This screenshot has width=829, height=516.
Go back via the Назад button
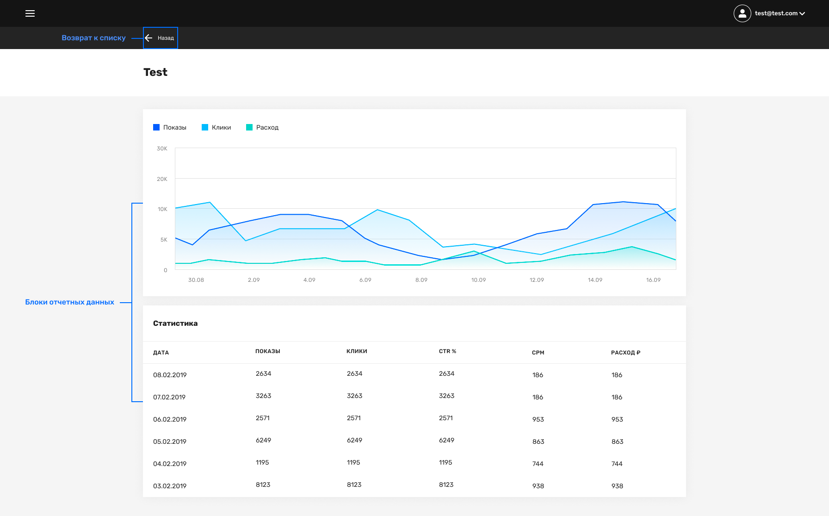click(161, 38)
